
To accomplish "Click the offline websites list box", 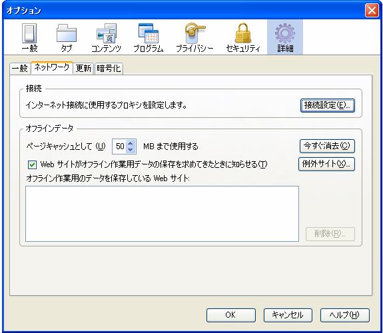I will pos(162,214).
